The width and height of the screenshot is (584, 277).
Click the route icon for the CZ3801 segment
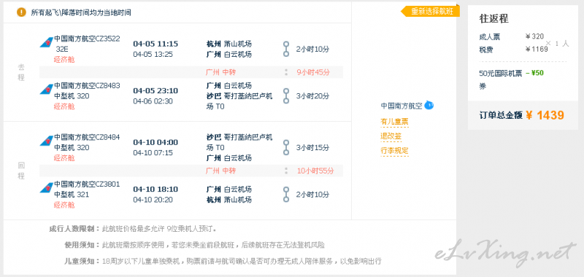tap(286, 195)
